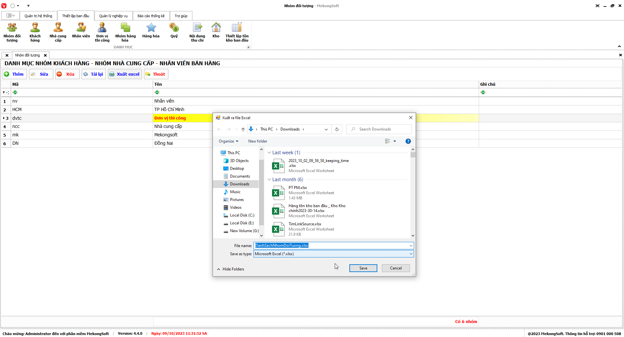Viewport: 624px width, 337px height.
Task: Collapse the Last week group
Action: 269,153
